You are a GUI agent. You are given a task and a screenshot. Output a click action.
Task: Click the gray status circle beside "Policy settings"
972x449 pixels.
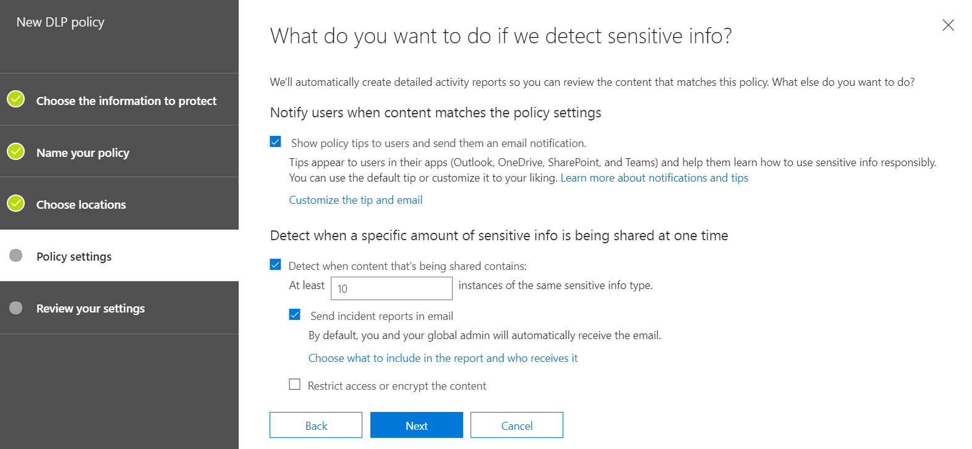pyautogui.click(x=15, y=254)
